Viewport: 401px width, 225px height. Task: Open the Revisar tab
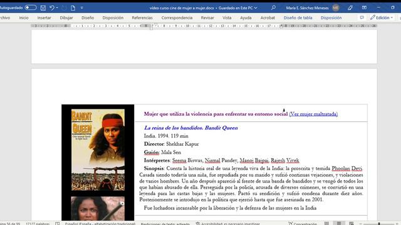pos(207,17)
